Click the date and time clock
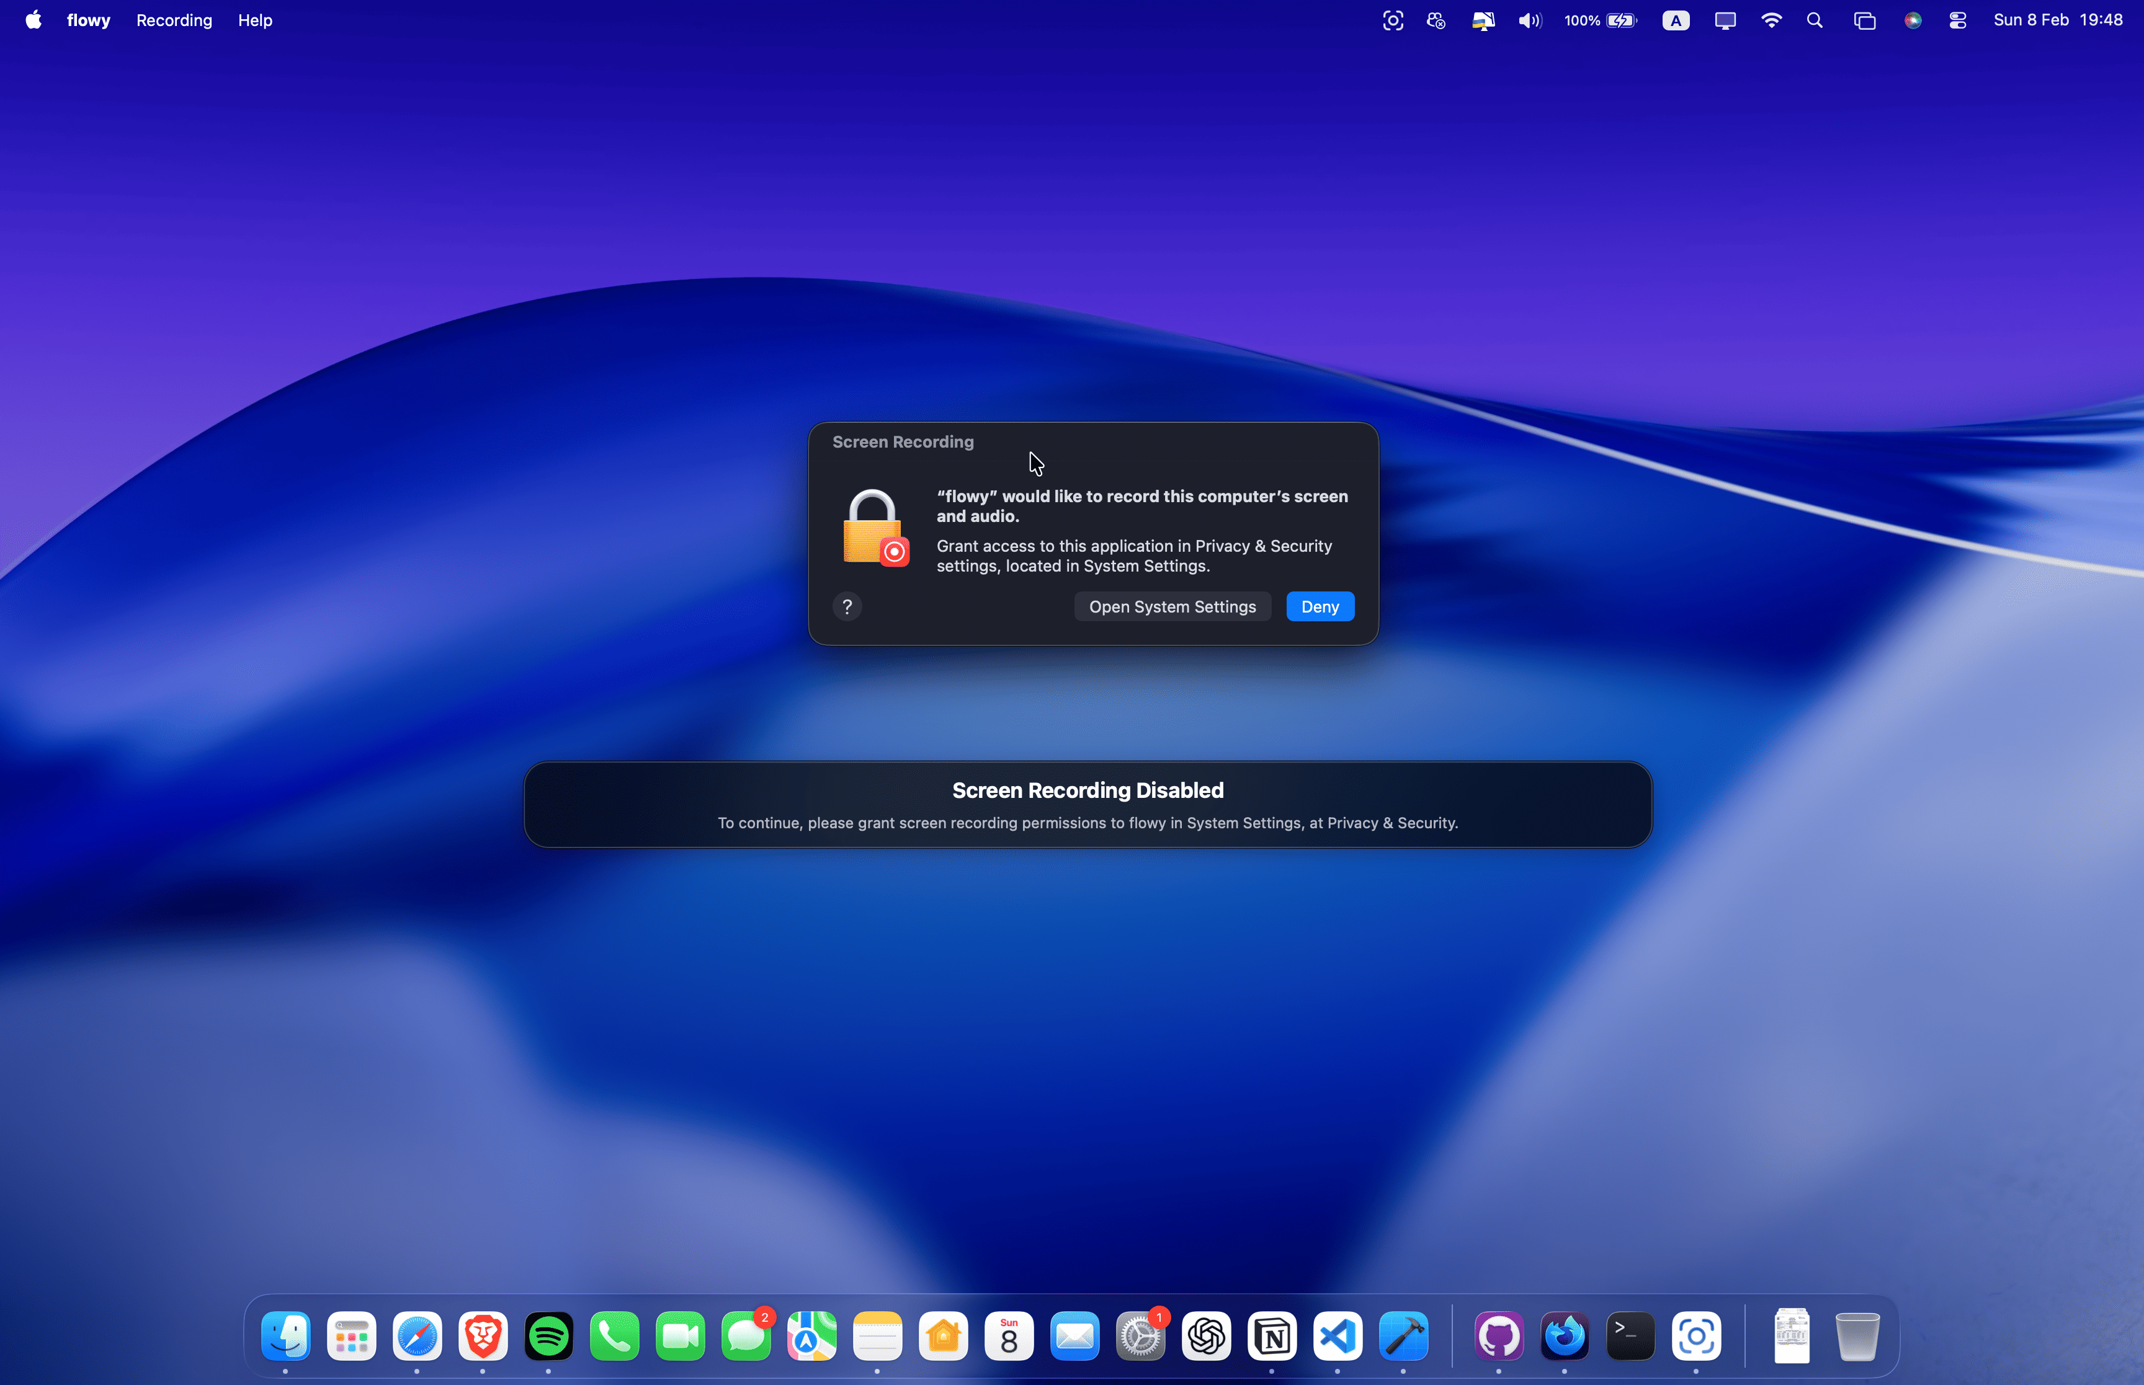The height and width of the screenshot is (1385, 2144). pos(2058,20)
